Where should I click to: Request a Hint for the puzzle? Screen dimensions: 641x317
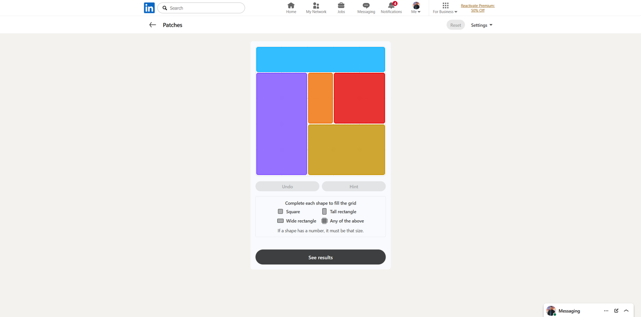point(353,187)
